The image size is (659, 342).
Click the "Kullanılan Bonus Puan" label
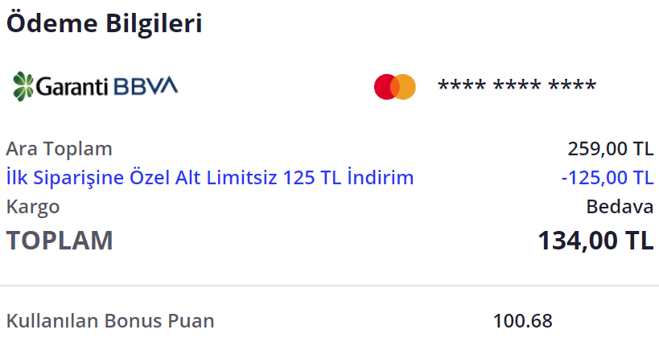[x=110, y=321]
